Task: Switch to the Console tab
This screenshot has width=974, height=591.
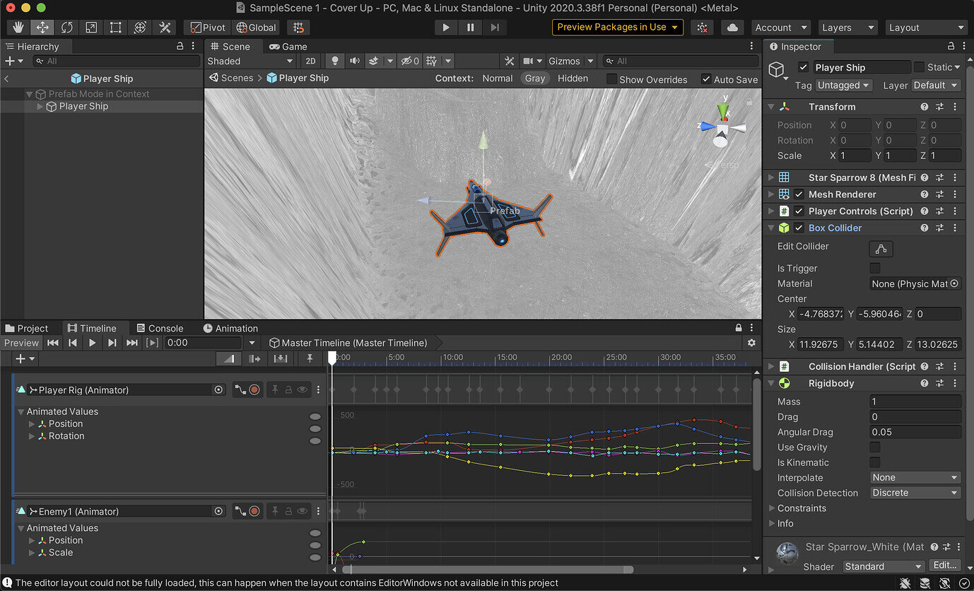Action: (x=161, y=328)
